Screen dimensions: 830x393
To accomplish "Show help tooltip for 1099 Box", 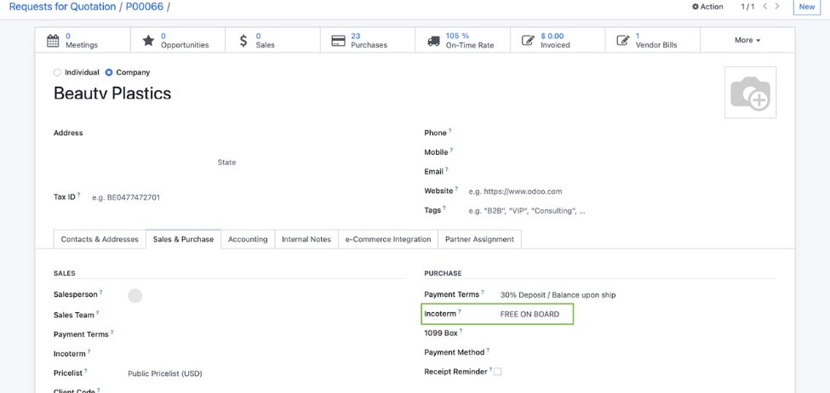I will [461, 331].
